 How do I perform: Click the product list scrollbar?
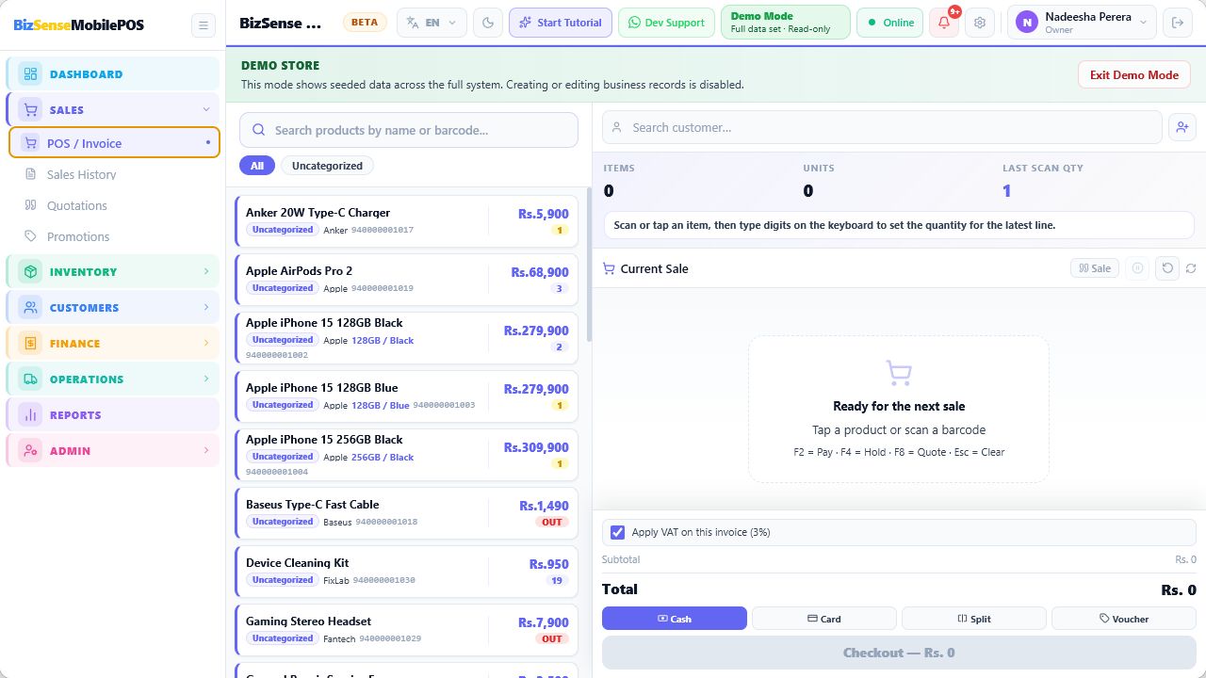point(590,266)
